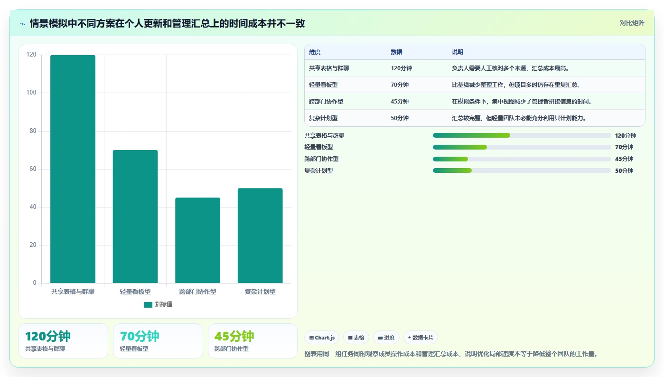Click the 45分钟 value right of the progress bar
The width and height of the screenshot is (664, 377).
[624, 159]
